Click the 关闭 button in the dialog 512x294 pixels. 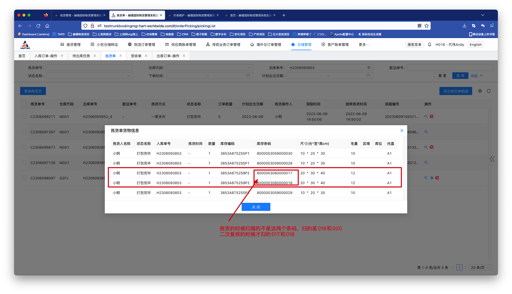point(256,207)
